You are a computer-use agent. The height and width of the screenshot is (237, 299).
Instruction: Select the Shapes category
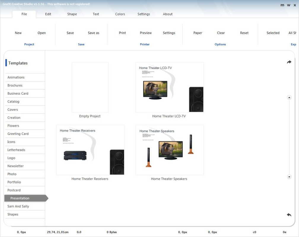(x=25, y=214)
